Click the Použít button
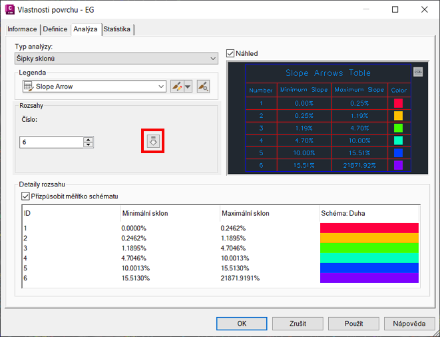This screenshot has width=440, height=337. pyautogui.click(x=353, y=324)
